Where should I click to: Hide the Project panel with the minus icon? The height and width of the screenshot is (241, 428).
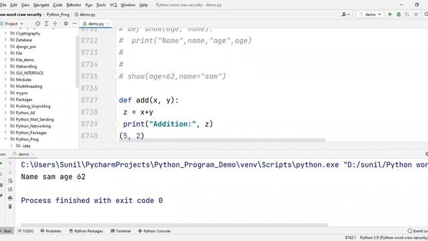(74, 24)
